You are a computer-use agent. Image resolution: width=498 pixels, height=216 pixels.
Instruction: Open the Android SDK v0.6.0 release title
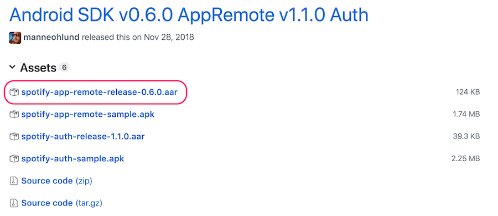(189, 14)
